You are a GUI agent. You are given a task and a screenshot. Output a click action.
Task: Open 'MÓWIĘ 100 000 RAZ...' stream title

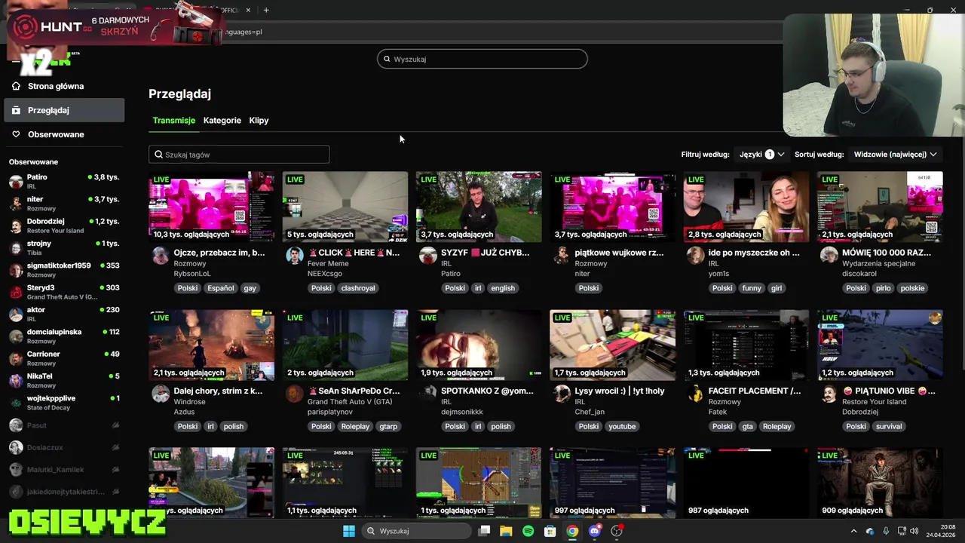(887, 253)
